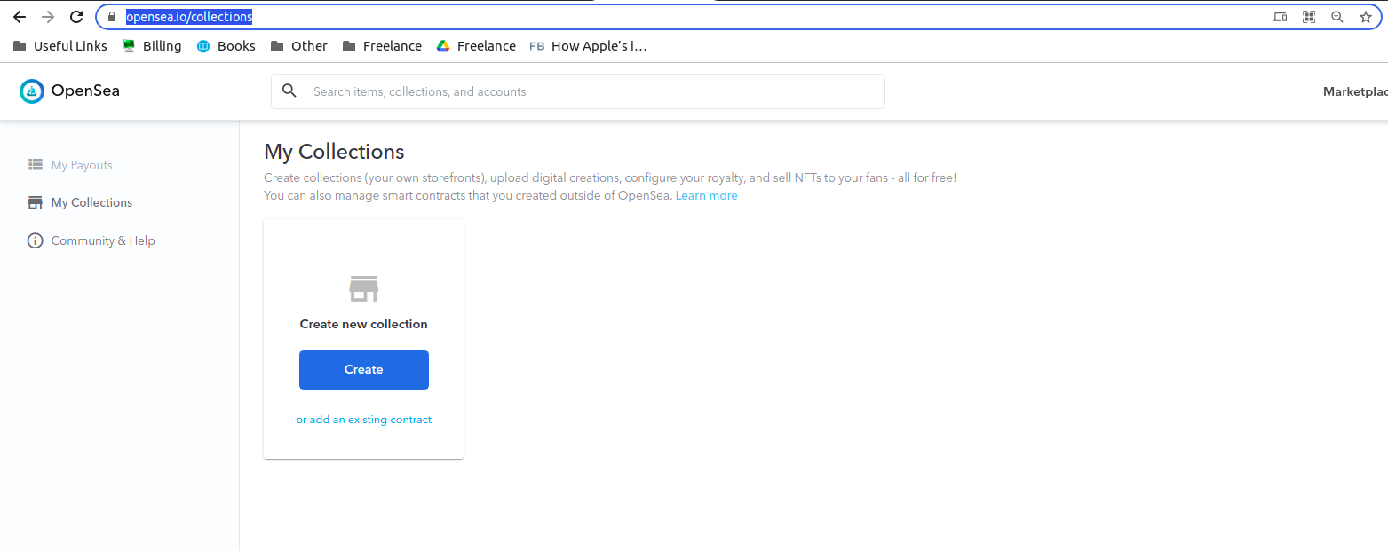Click the My Collections storefront sidebar icon
This screenshot has height=551, width=1388.
tap(36, 202)
